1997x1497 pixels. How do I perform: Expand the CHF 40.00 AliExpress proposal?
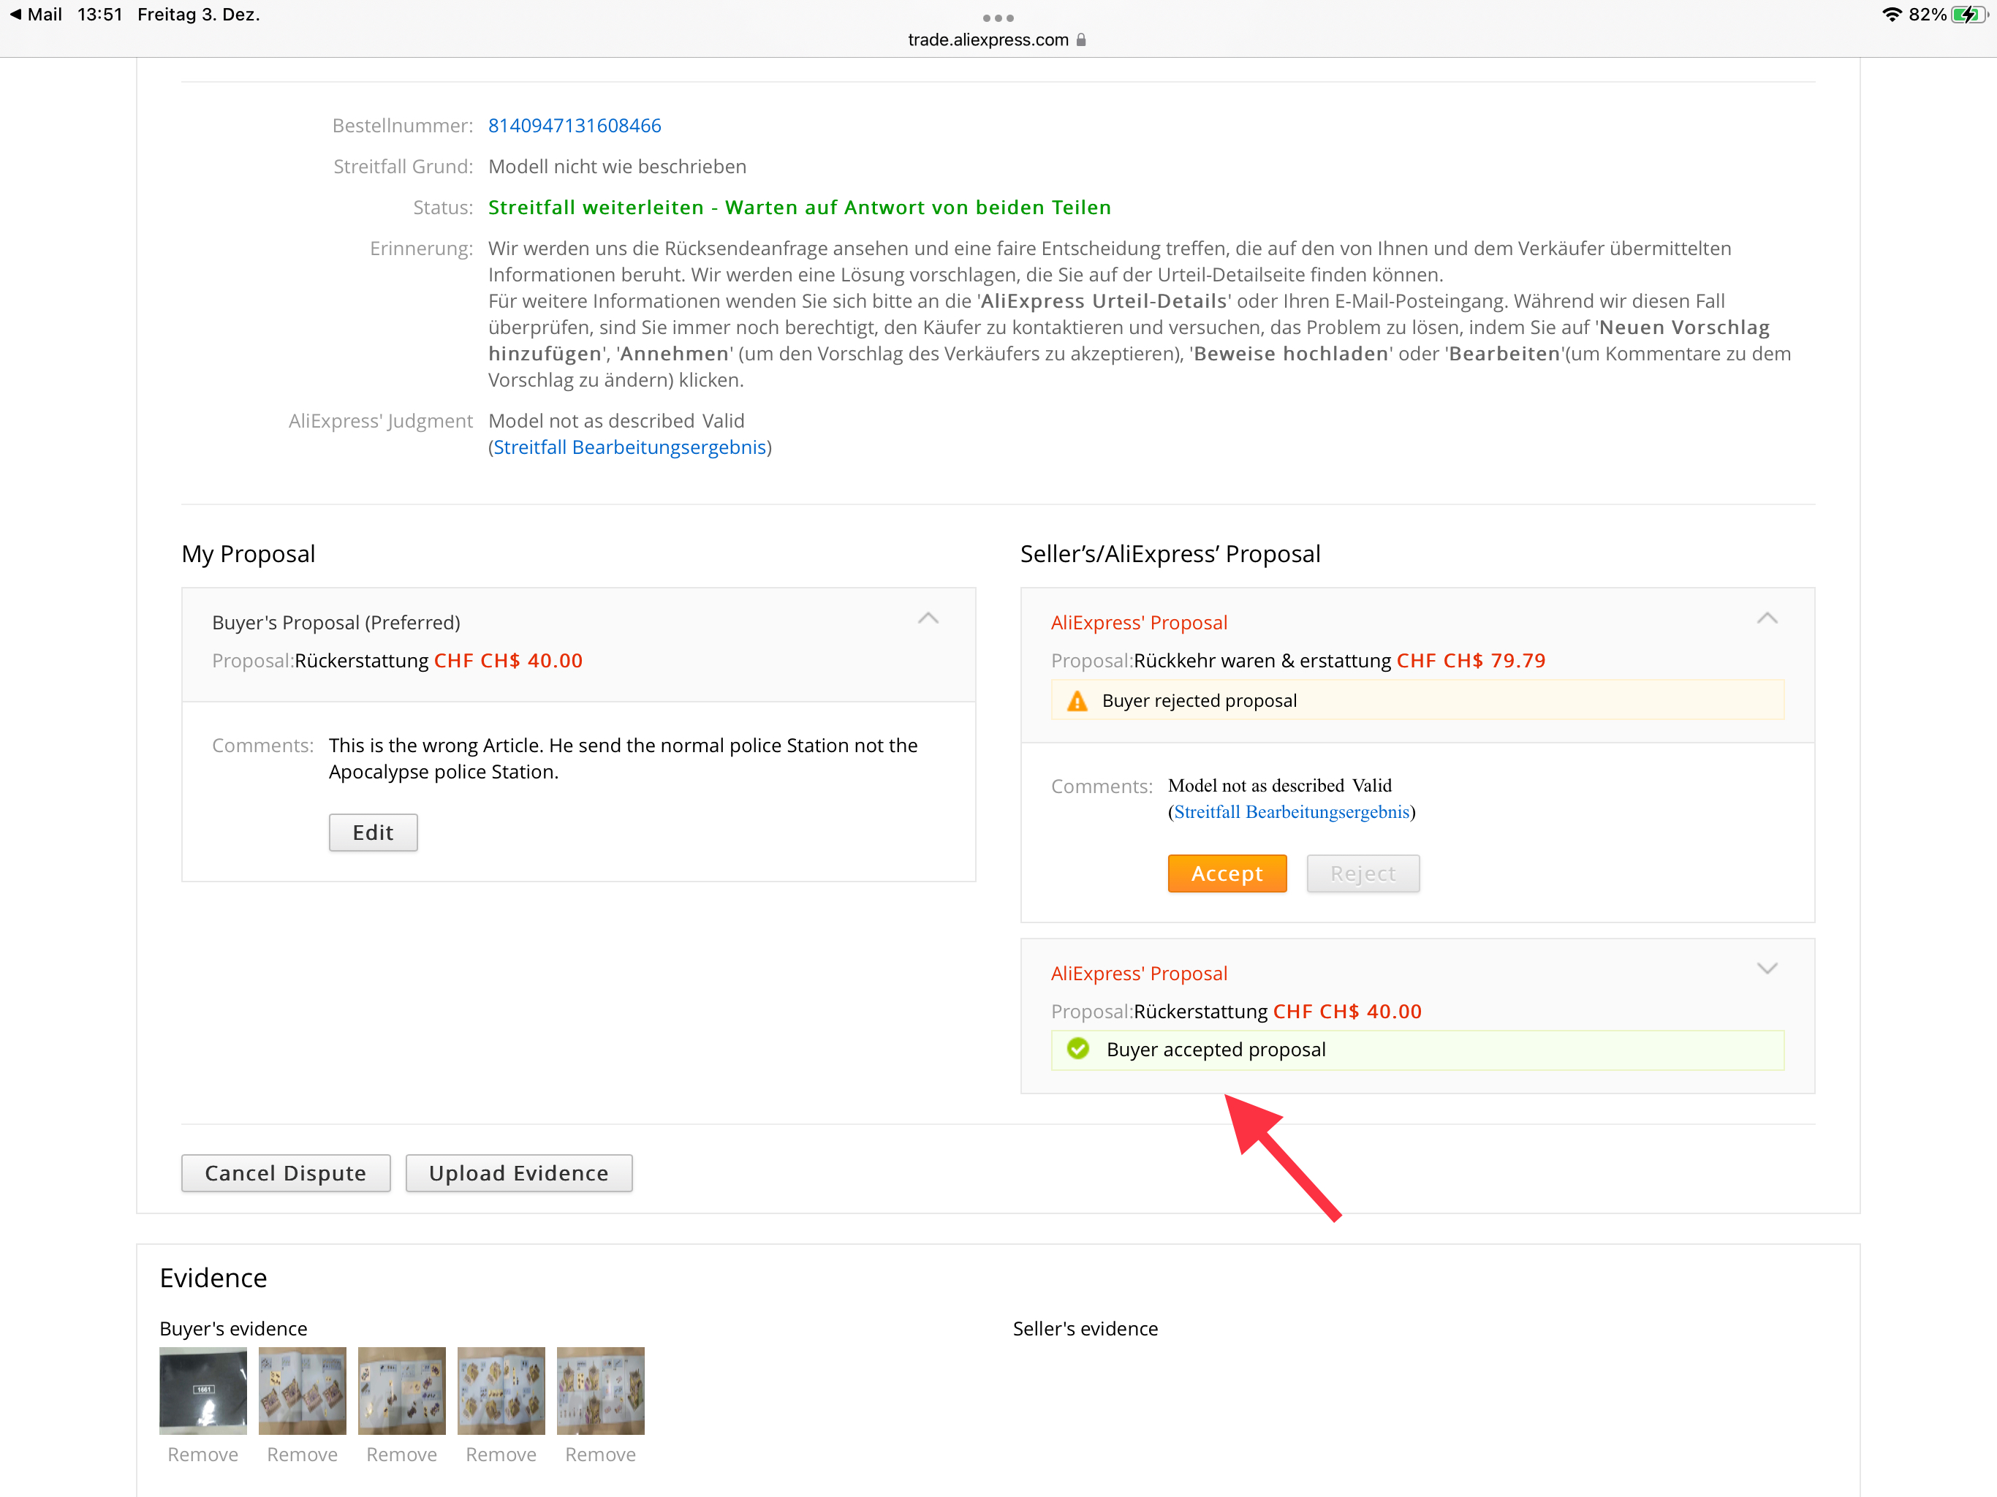[1767, 969]
